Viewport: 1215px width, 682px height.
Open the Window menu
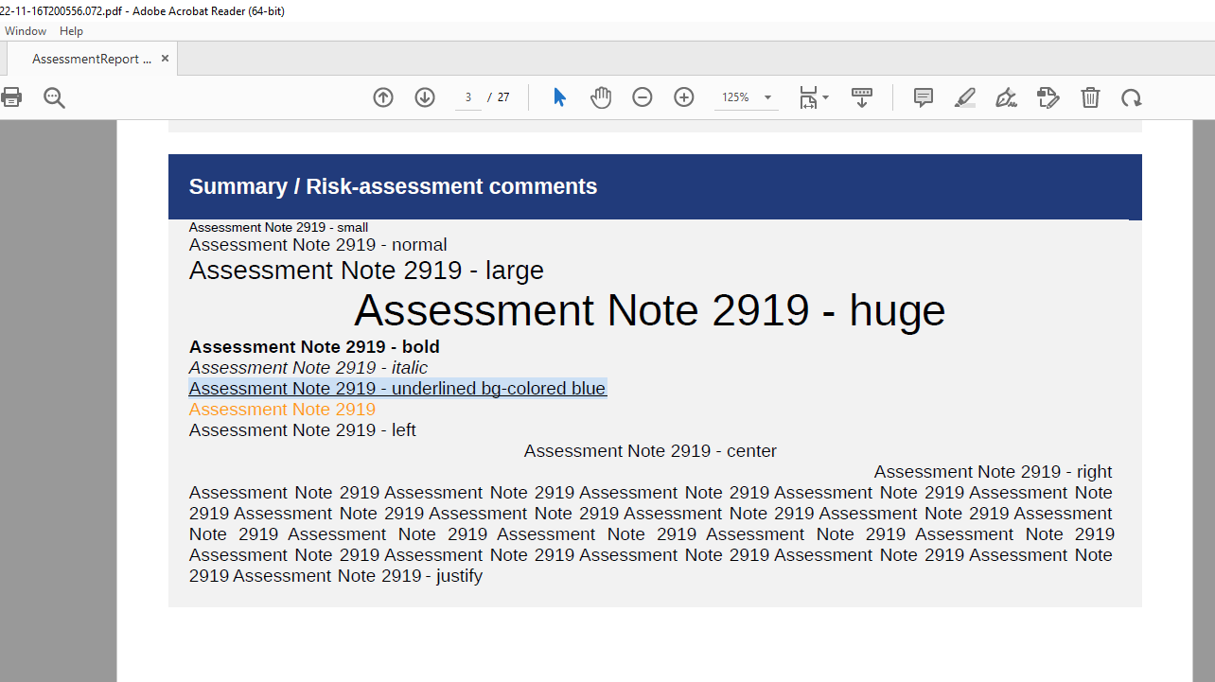[26, 31]
